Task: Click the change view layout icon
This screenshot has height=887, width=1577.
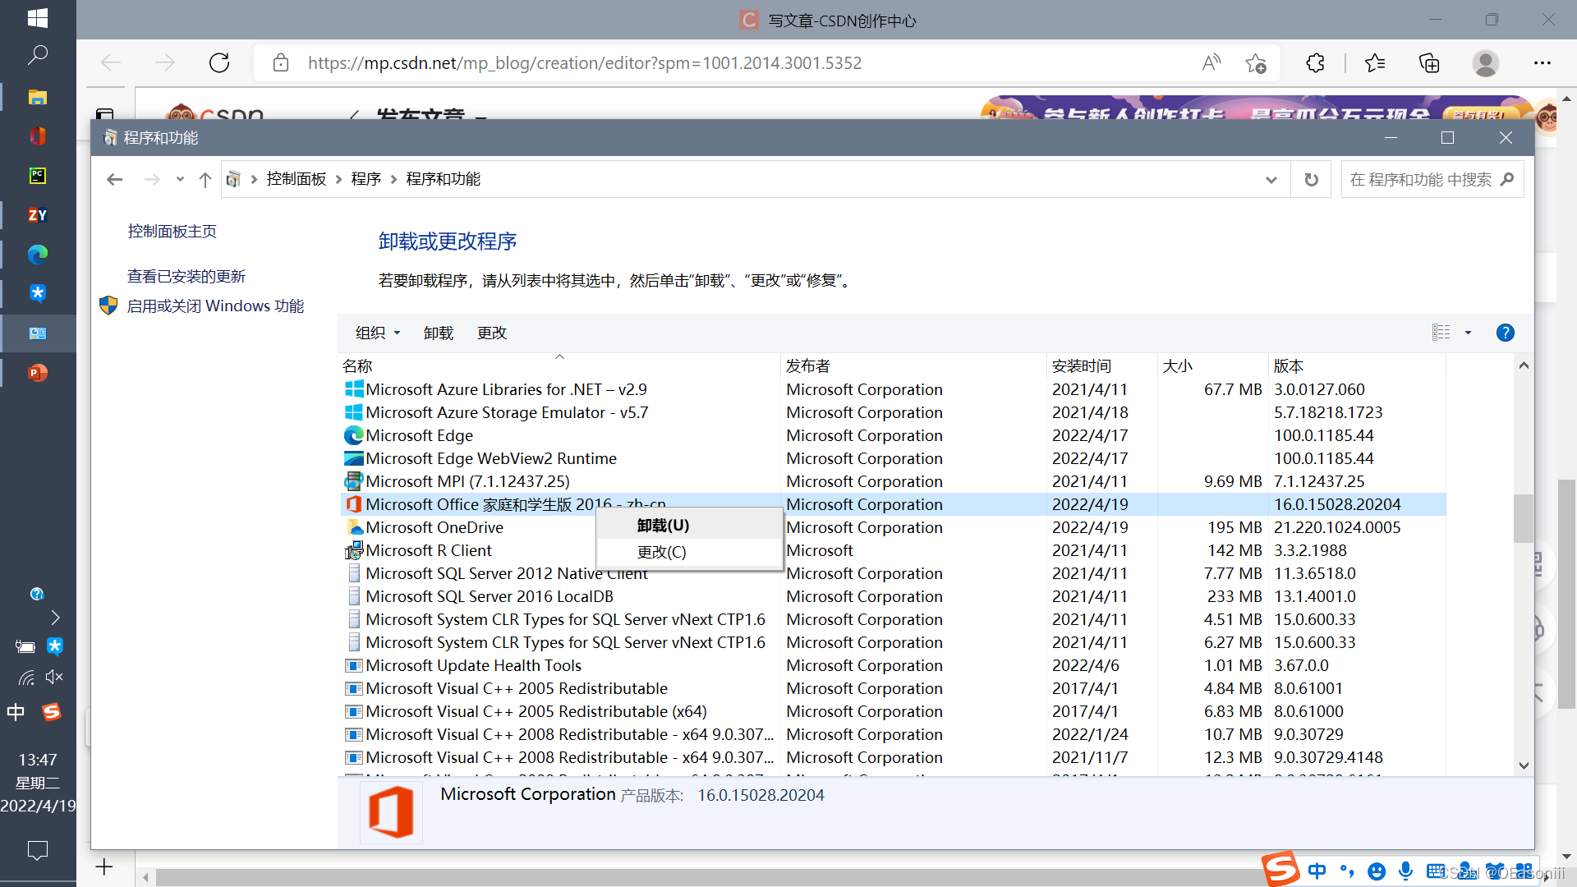Action: (1441, 333)
